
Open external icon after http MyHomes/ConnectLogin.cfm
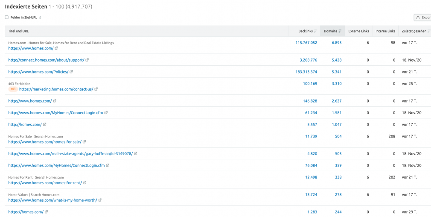(x=106, y=112)
